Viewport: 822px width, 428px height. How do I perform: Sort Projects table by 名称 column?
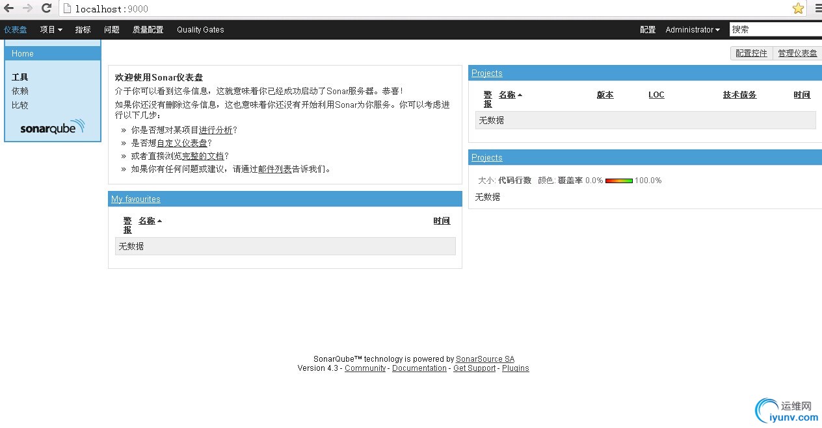[507, 95]
